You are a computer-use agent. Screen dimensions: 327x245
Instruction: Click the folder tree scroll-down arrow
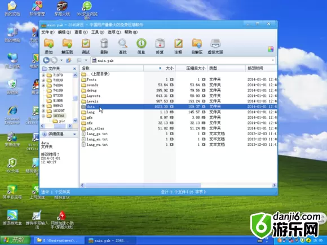click(x=75, y=121)
